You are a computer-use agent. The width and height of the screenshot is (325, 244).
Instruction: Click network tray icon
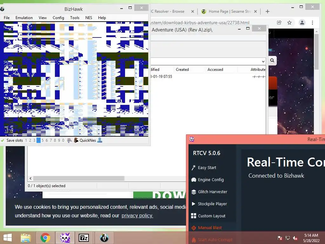click(288, 238)
